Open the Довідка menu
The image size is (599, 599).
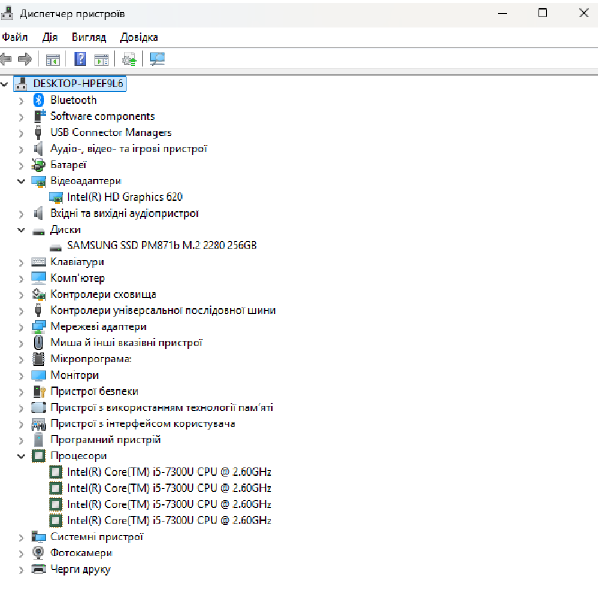pyautogui.click(x=139, y=37)
